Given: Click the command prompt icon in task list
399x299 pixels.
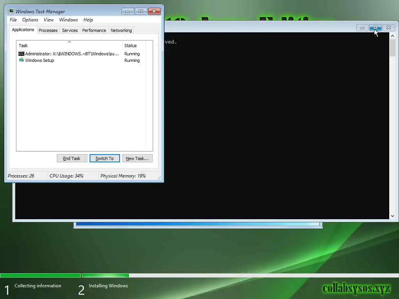Looking at the screenshot, I should point(21,54).
